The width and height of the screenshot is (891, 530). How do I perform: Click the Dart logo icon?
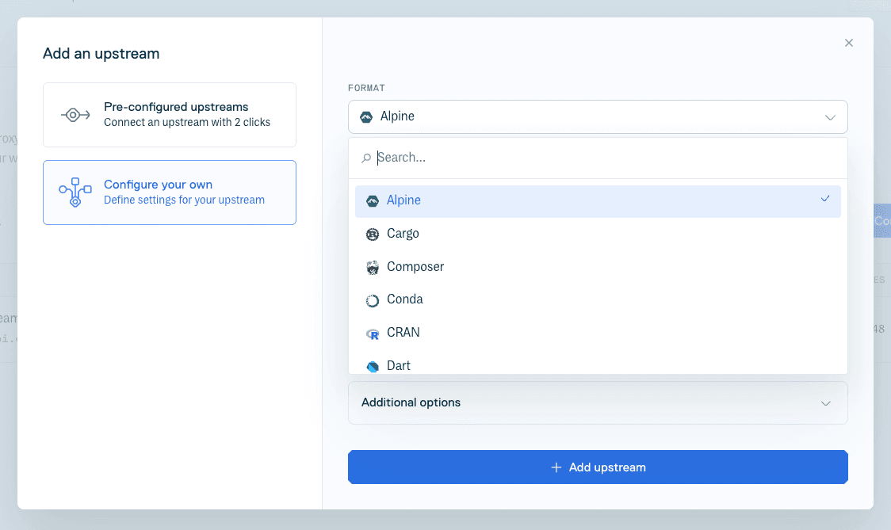(x=373, y=366)
